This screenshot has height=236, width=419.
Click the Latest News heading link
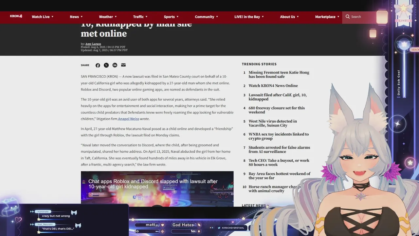[x=255, y=206]
